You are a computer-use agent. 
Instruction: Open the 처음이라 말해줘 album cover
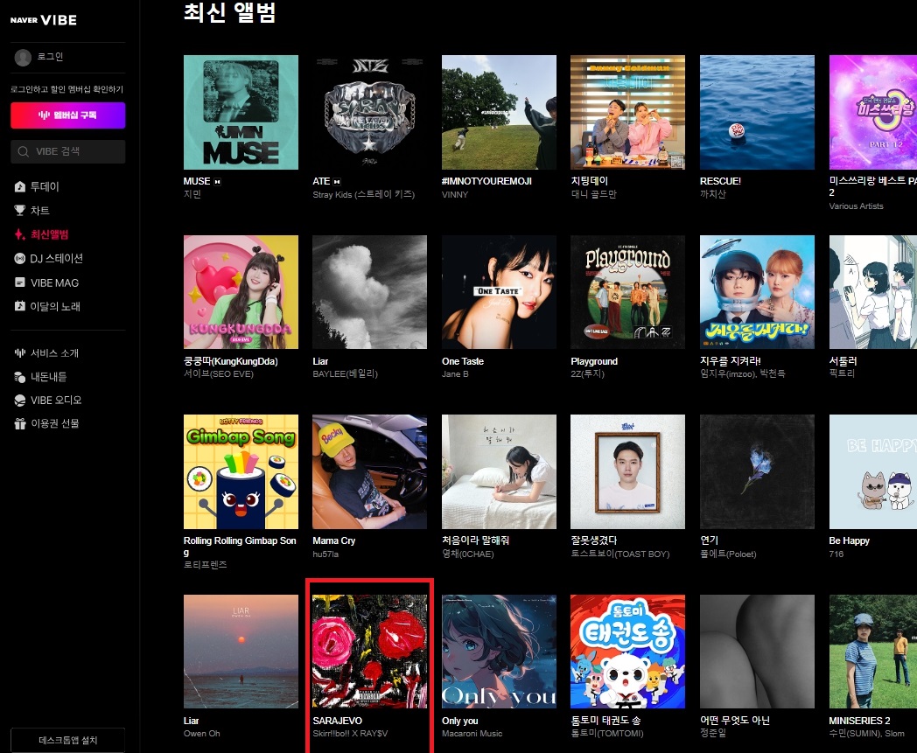[x=499, y=471]
